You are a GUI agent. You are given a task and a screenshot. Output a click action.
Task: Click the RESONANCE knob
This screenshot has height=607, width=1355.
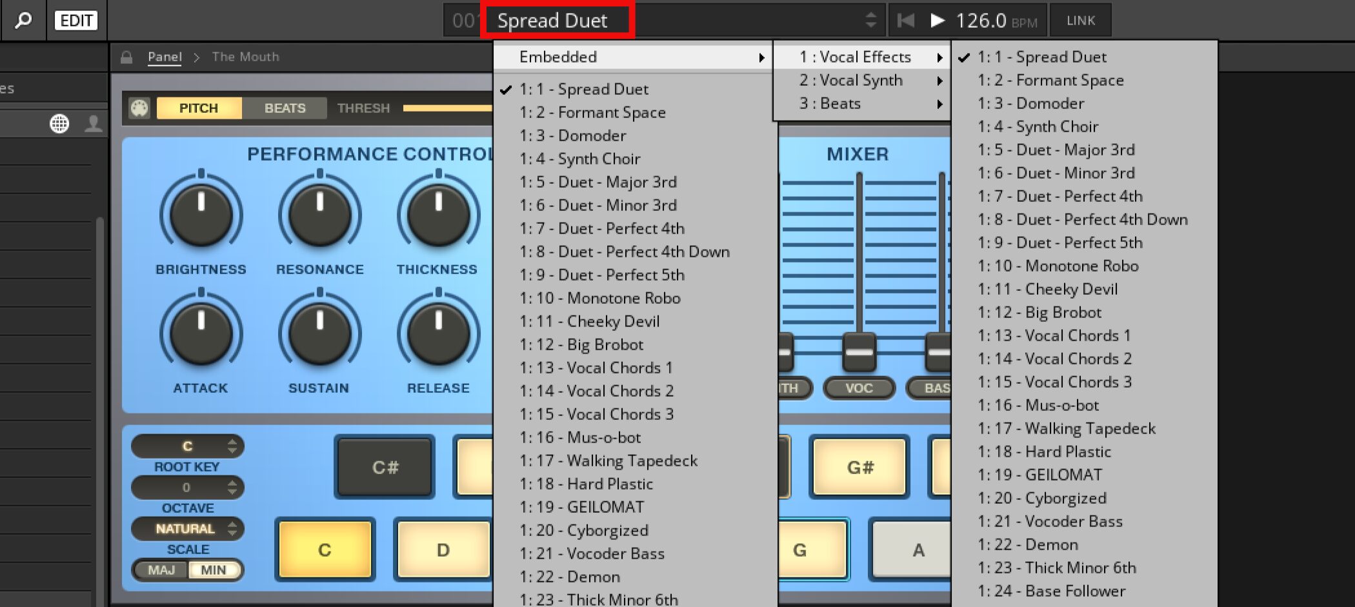coord(320,215)
